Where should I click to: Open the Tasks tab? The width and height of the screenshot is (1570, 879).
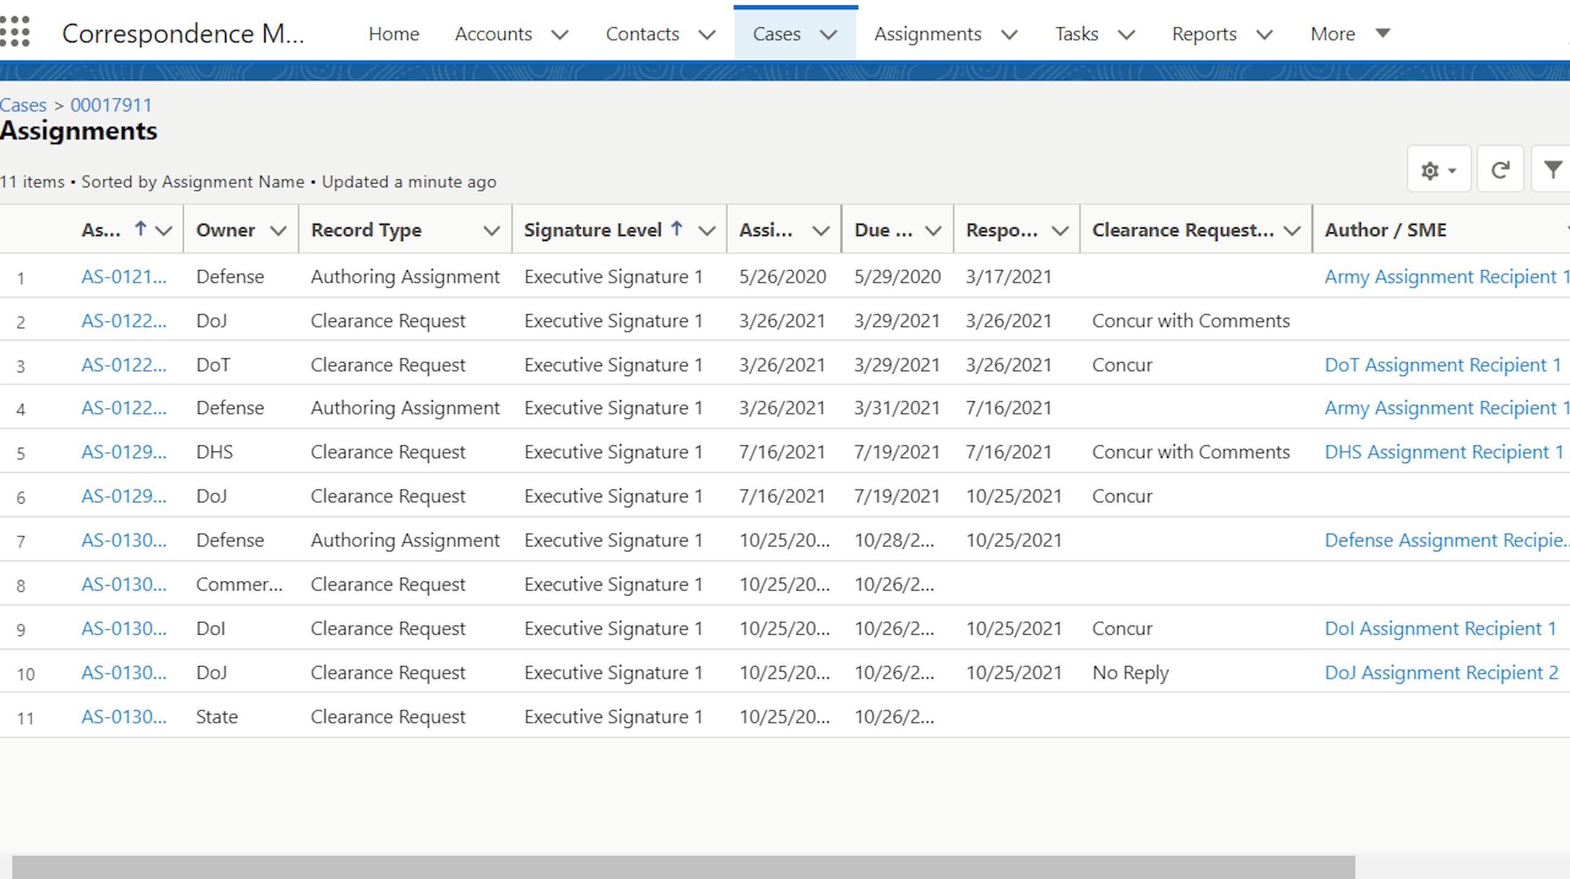(1076, 34)
